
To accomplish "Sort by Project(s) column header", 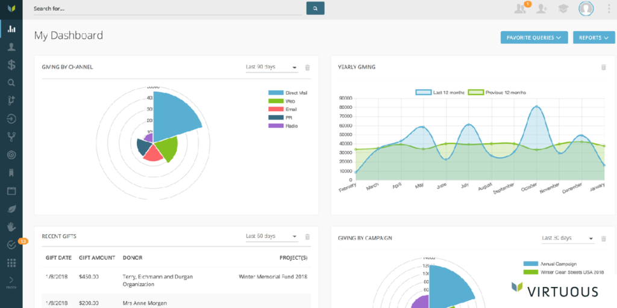I will pyautogui.click(x=293, y=258).
